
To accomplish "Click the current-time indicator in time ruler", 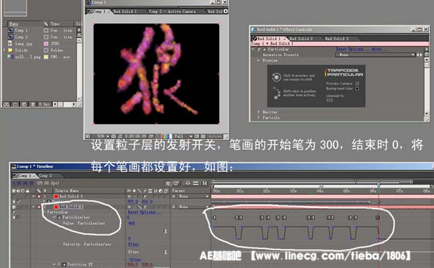I will click(x=378, y=185).
